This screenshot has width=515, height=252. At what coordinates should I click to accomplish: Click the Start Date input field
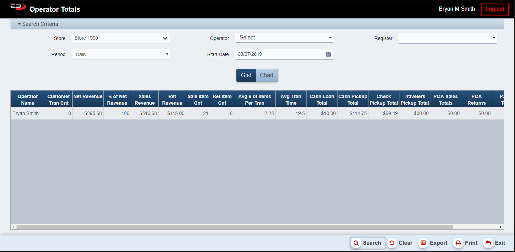(279, 54)
